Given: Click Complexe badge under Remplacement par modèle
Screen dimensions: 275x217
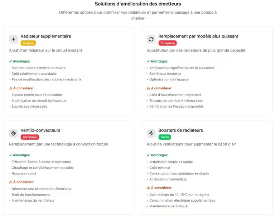Looking at the screenshot, I should tap(168, 43).
